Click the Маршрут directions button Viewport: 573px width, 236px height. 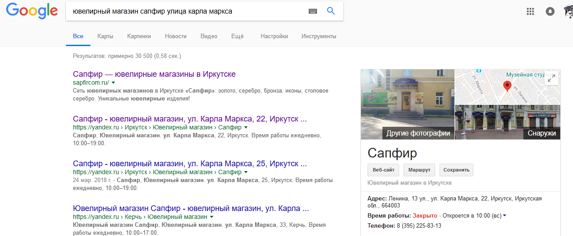419,170
